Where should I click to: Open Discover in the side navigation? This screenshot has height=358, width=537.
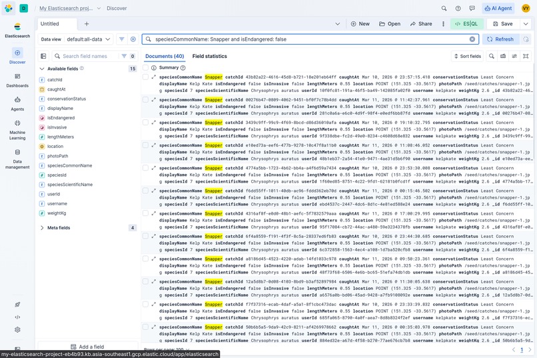tap(17, 56)
